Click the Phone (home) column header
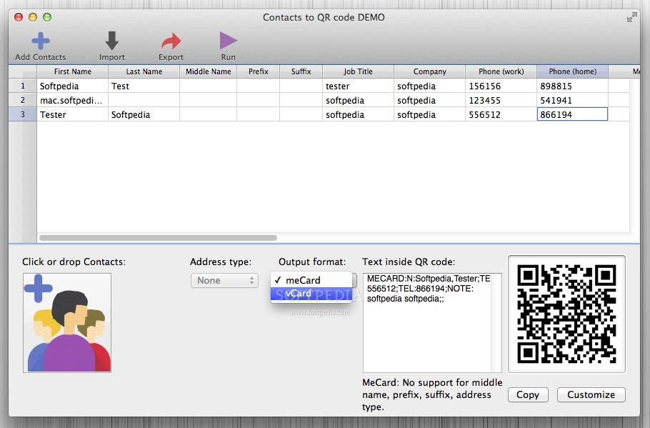The width and height of the screenshot is (650, 428). coord(572,71)
